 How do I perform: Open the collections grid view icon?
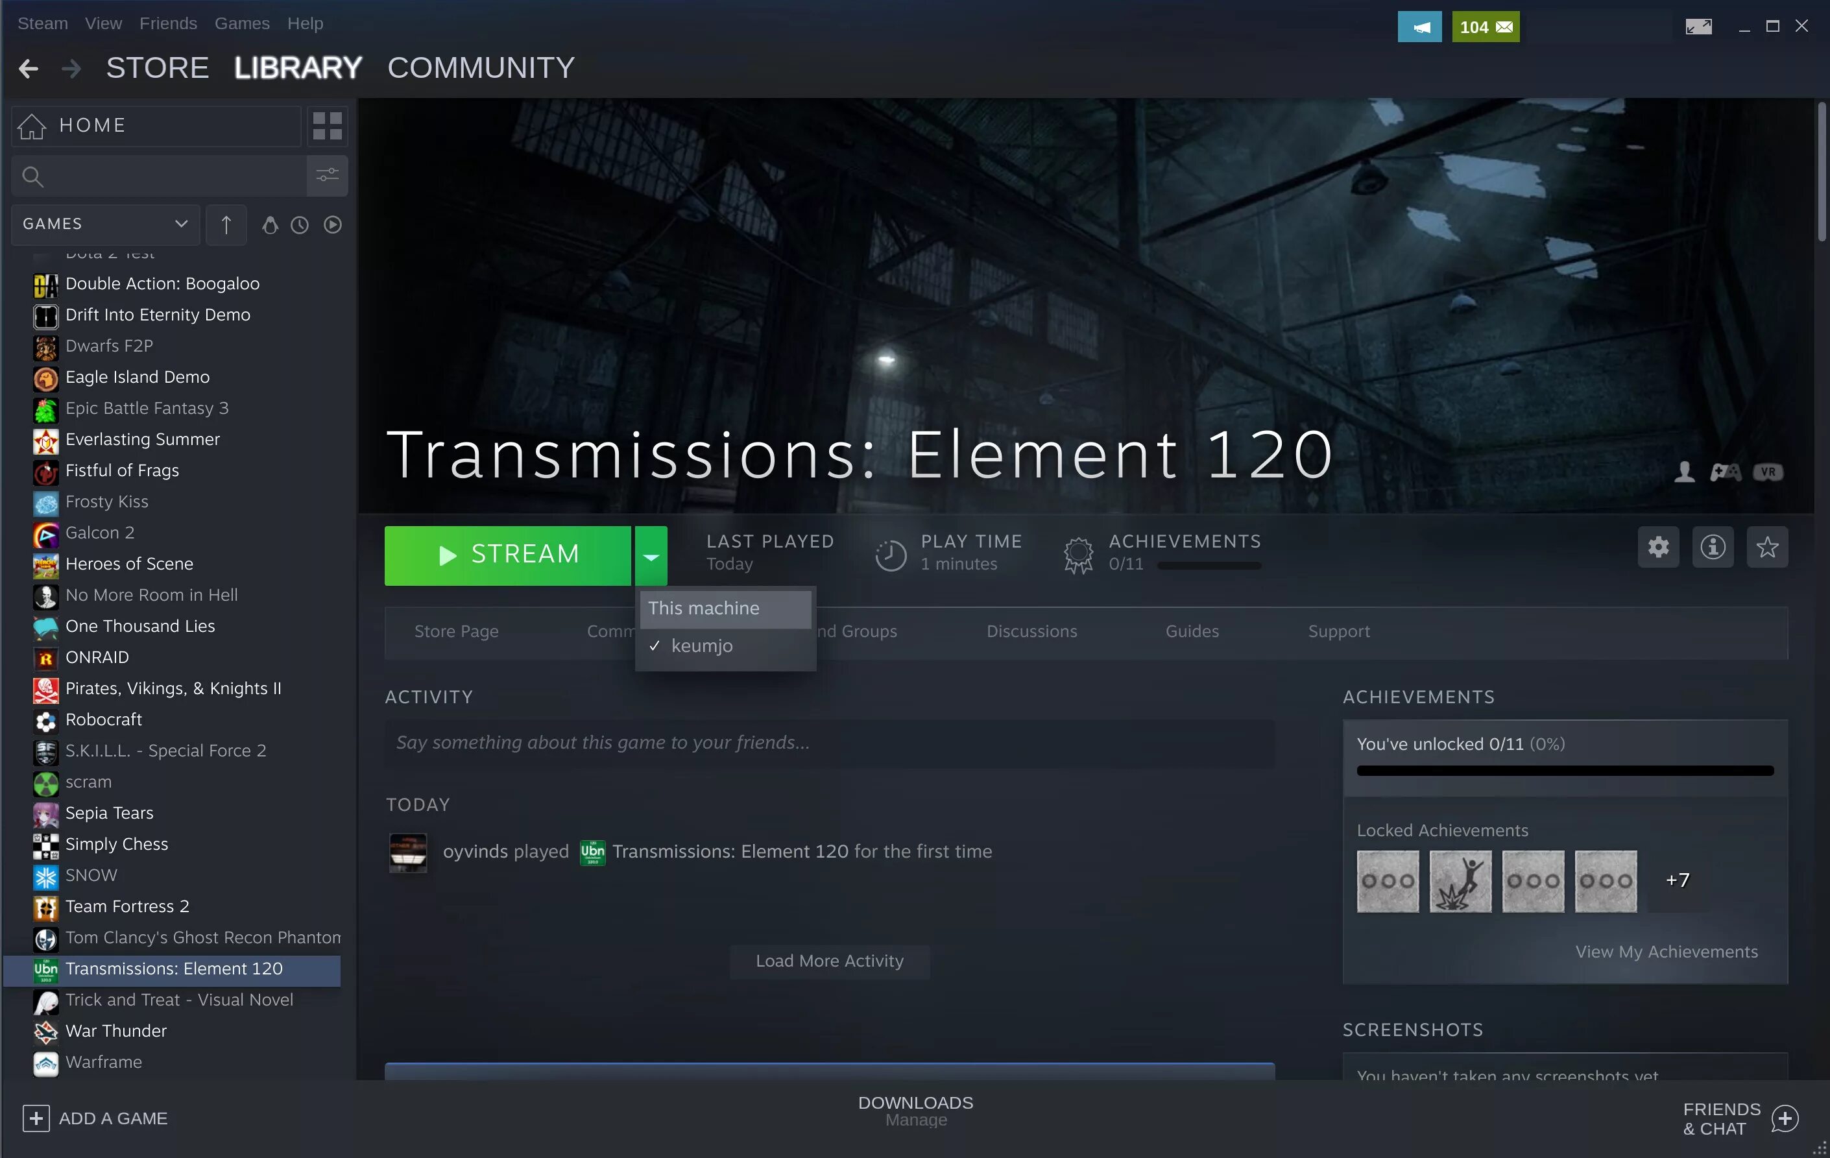[328, 125]
